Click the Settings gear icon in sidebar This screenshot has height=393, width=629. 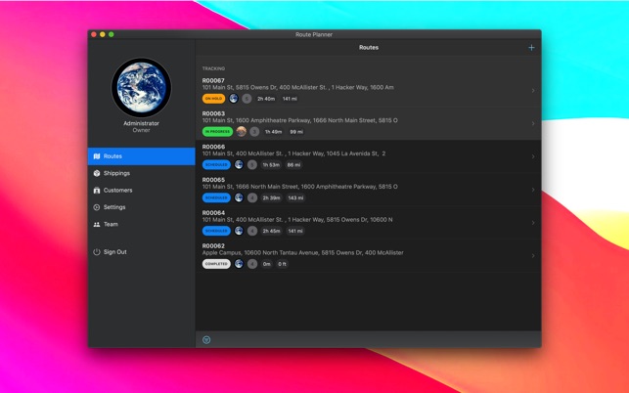96,207
